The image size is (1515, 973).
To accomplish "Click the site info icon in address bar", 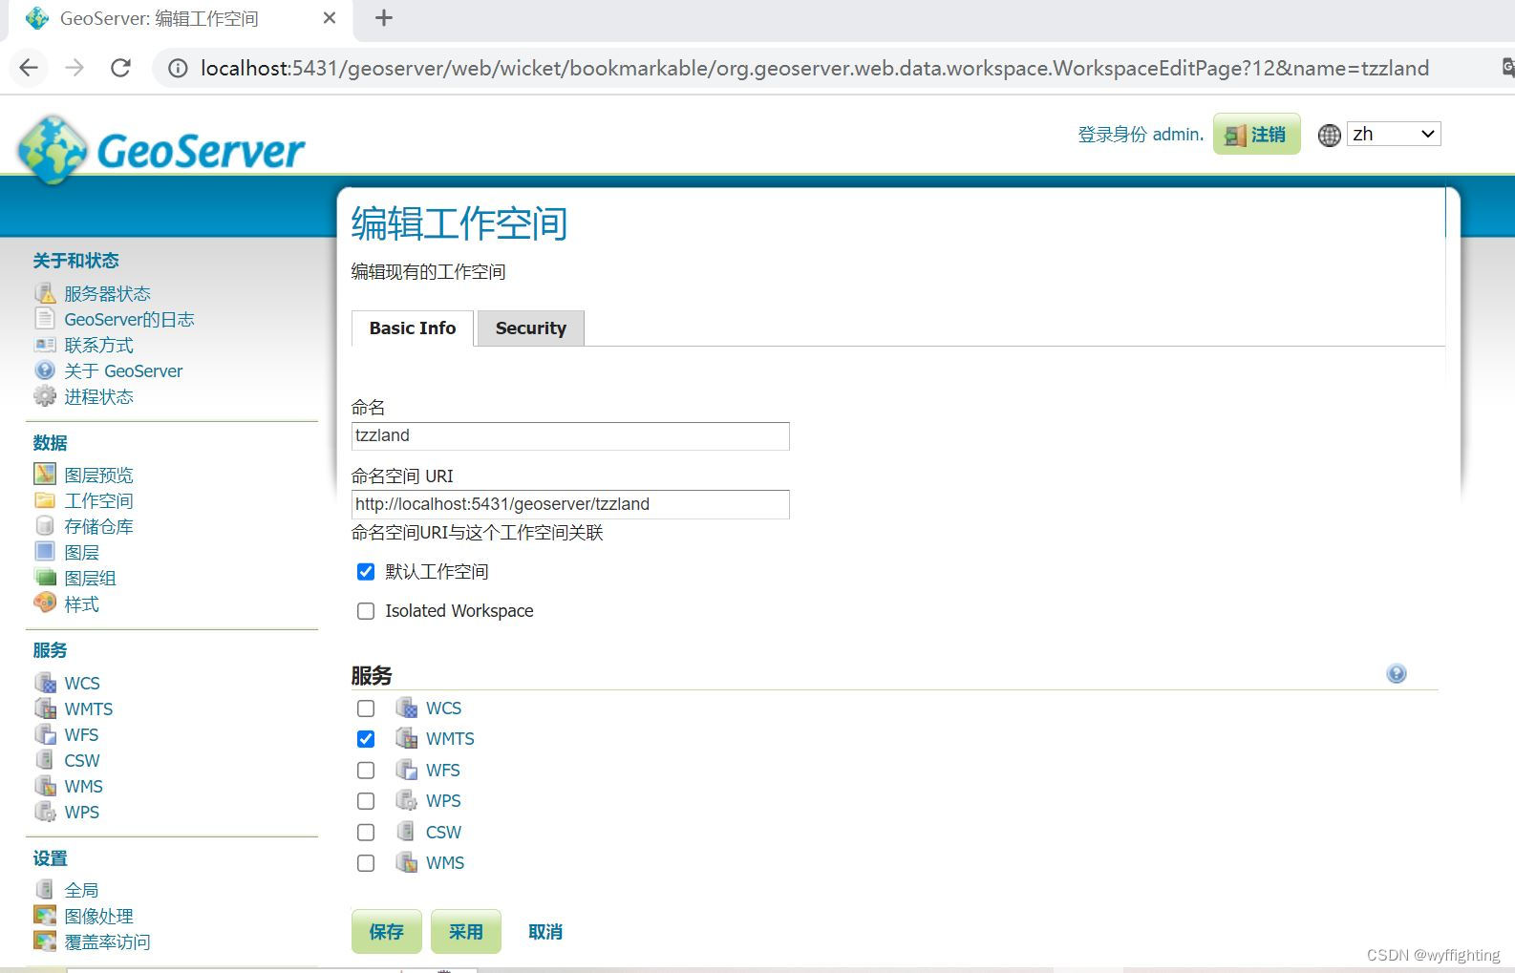I will click(178, 68).
